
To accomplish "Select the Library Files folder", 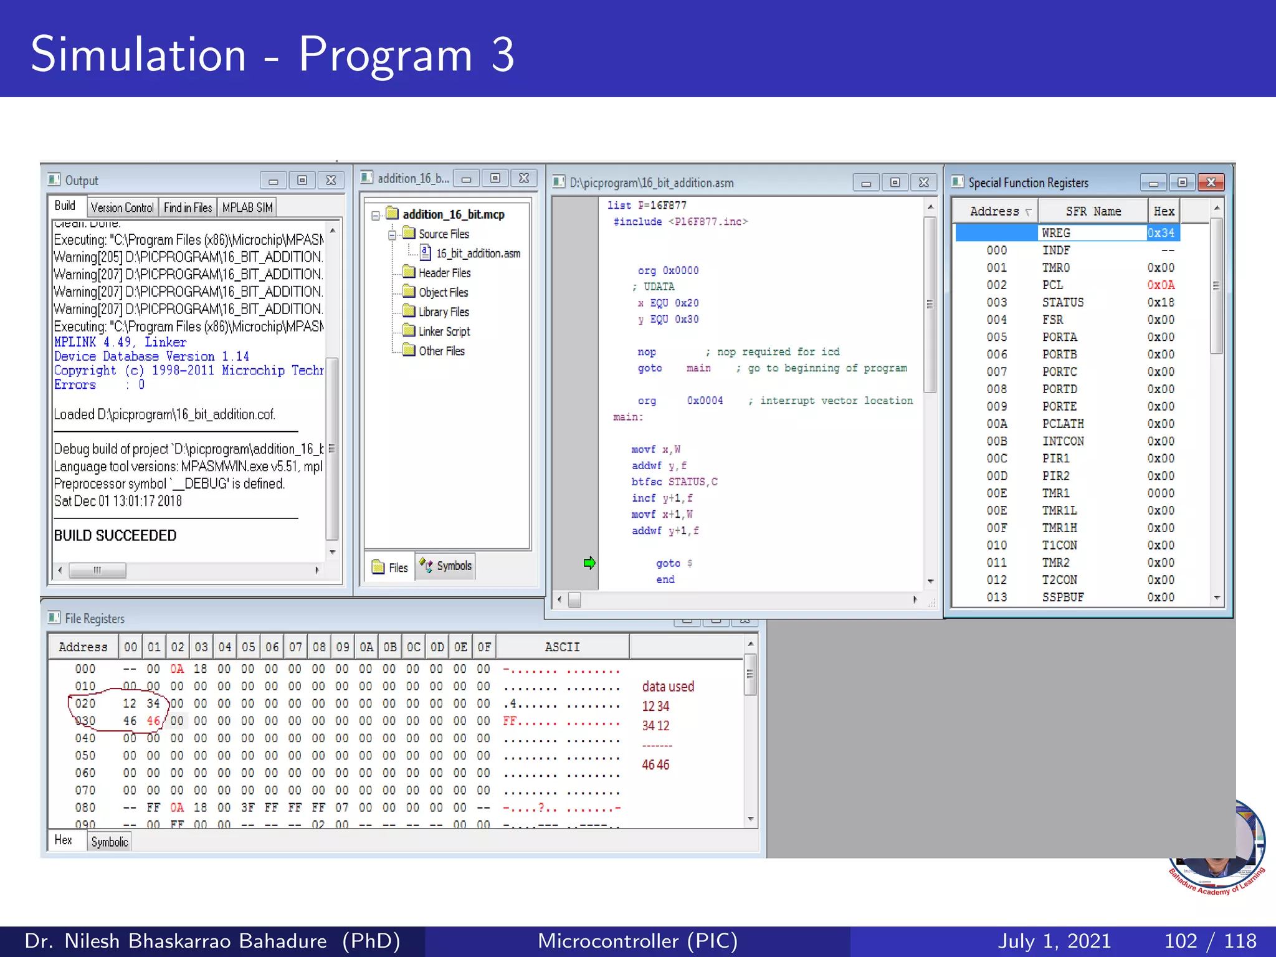I will tap(444, 312).
